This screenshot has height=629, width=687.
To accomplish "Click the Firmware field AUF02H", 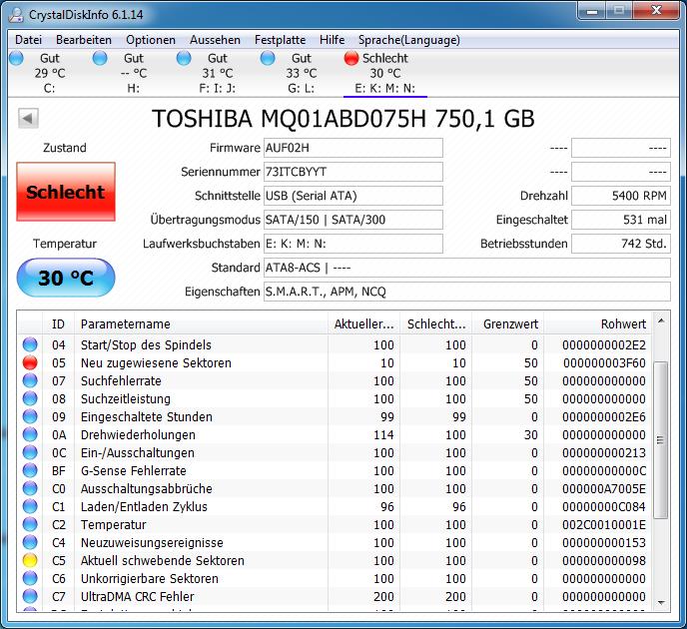I will [353, 148].
